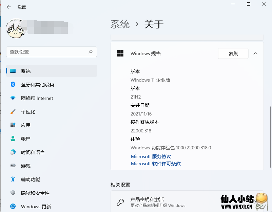Click the 安装日期 label
The height and width of the screenshot is (212, 272).
[140, 105]
